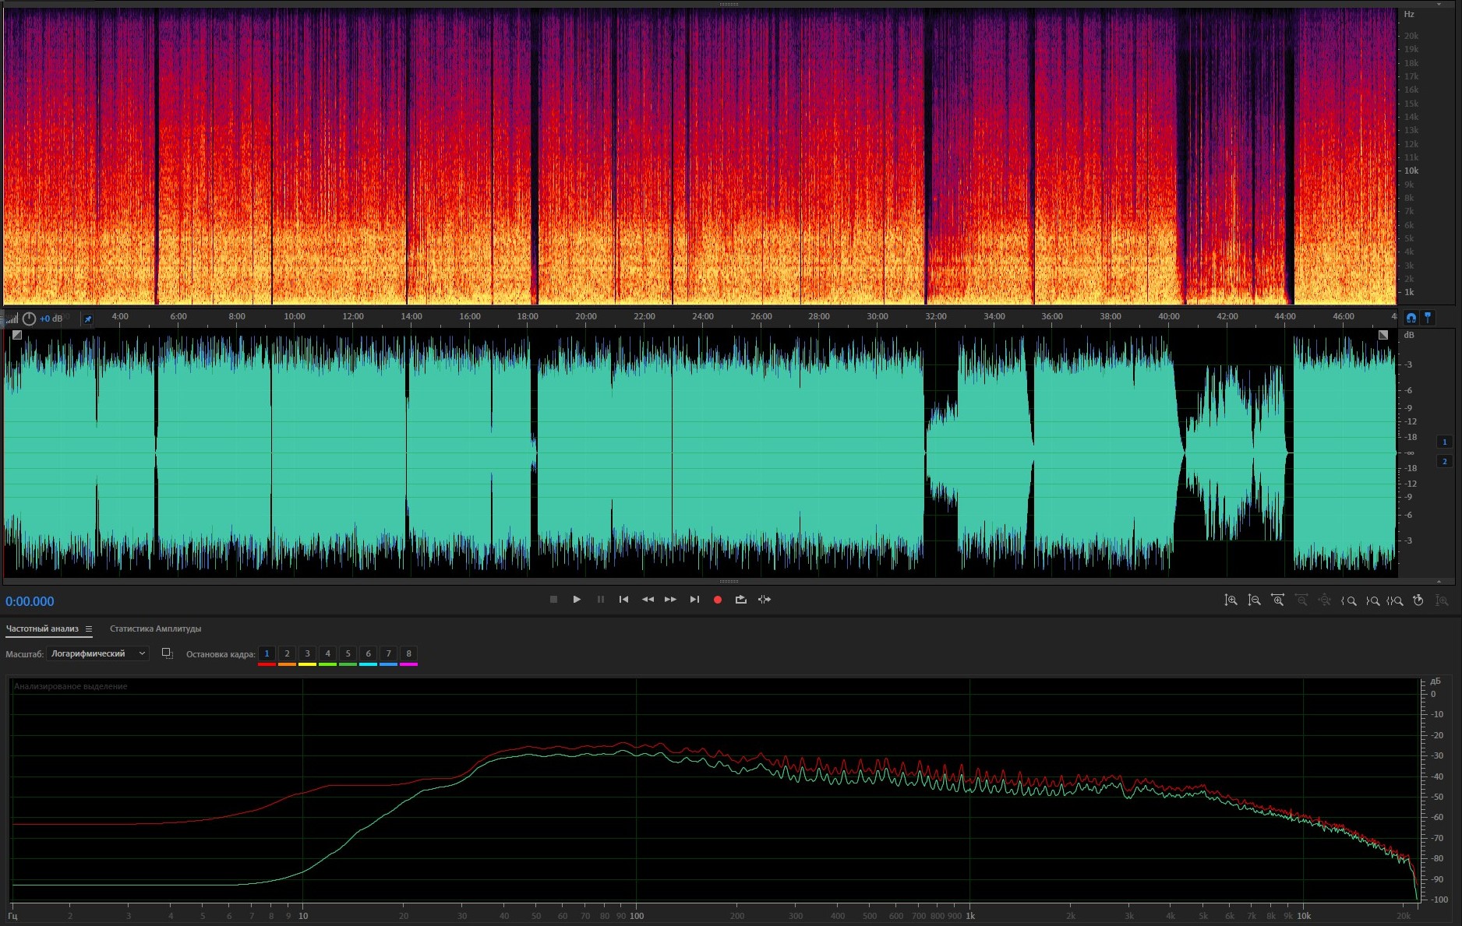Image resolution: width=1462 pixels, height=926 pixels.
Task: Select the Частотный анализ tab
Action: point(42,628)
